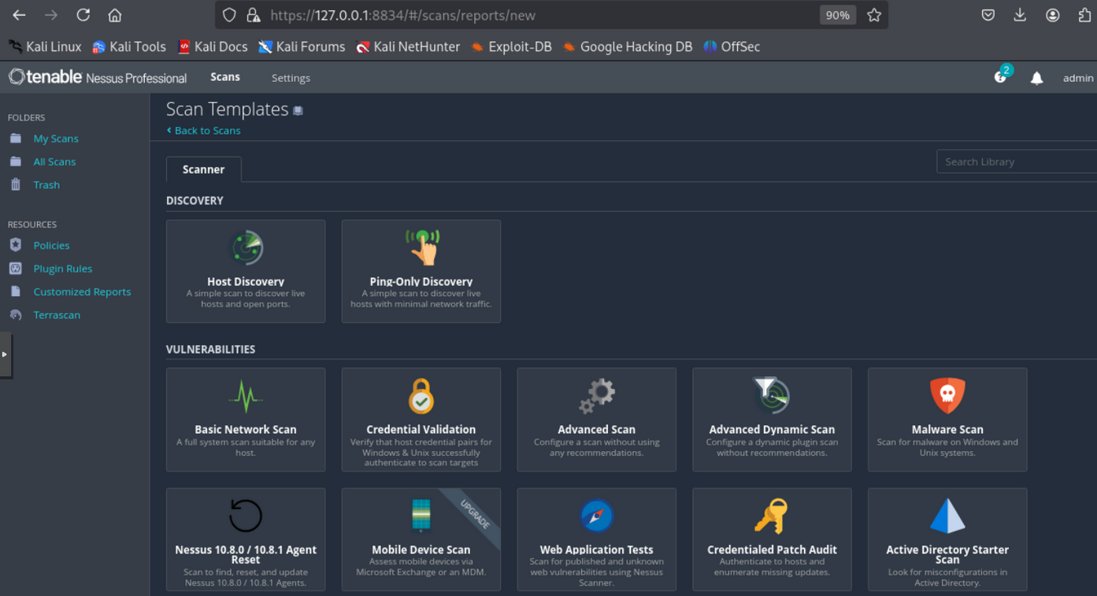Open the notifications bell
1097x596 pixels.
click(1036, 78)
